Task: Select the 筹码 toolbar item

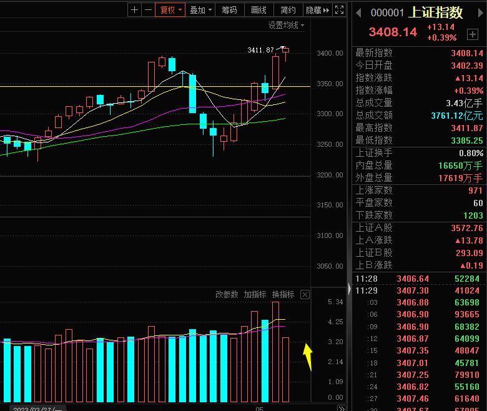Action: click(229, 10)
